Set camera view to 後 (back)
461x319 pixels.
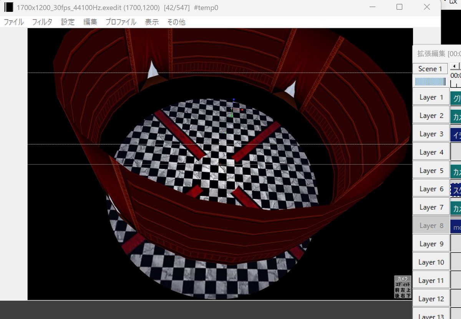397,295
